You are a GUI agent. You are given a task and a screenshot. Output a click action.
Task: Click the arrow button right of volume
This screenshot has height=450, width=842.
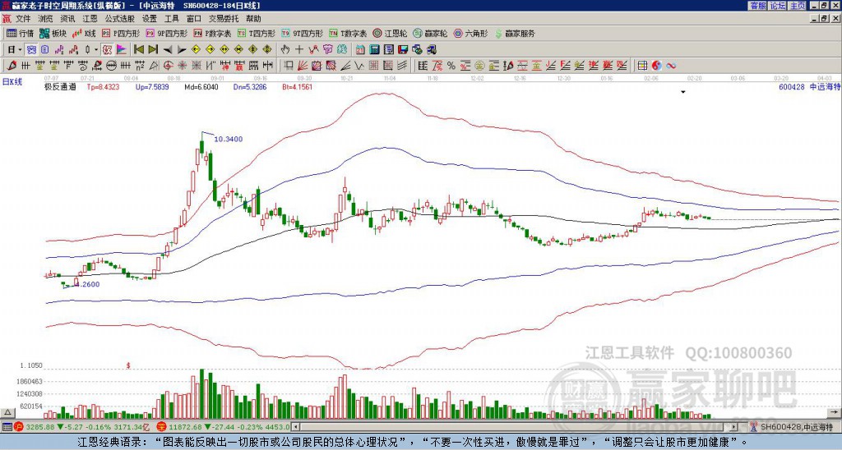835,412
